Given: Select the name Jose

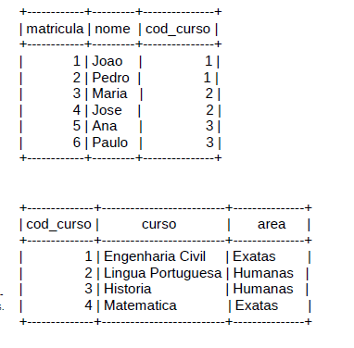Looking at the screenshot, I should click(107, 110).
